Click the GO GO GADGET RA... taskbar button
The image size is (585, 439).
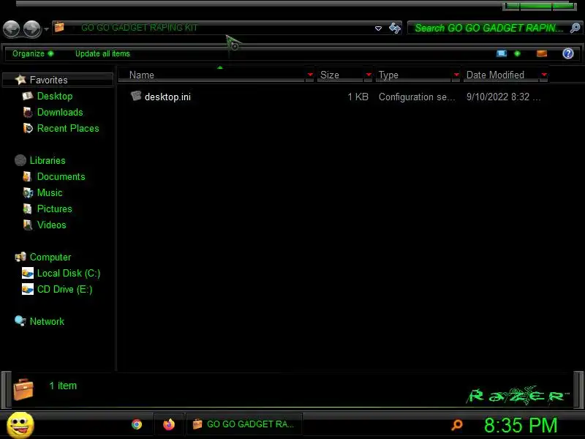(x=244, y=424)
